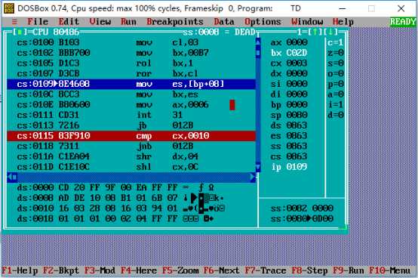
Task: Select the ds register row
Action: [289, 125]
